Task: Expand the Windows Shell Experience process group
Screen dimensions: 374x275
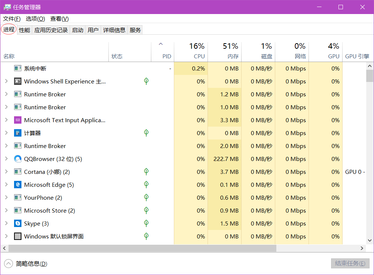Action: click(x=6, y=81)
